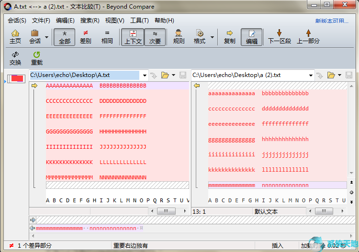Click the 插入 insert mode indicator
This screenshot has height=252, width=359.
[x=278, y=246]
